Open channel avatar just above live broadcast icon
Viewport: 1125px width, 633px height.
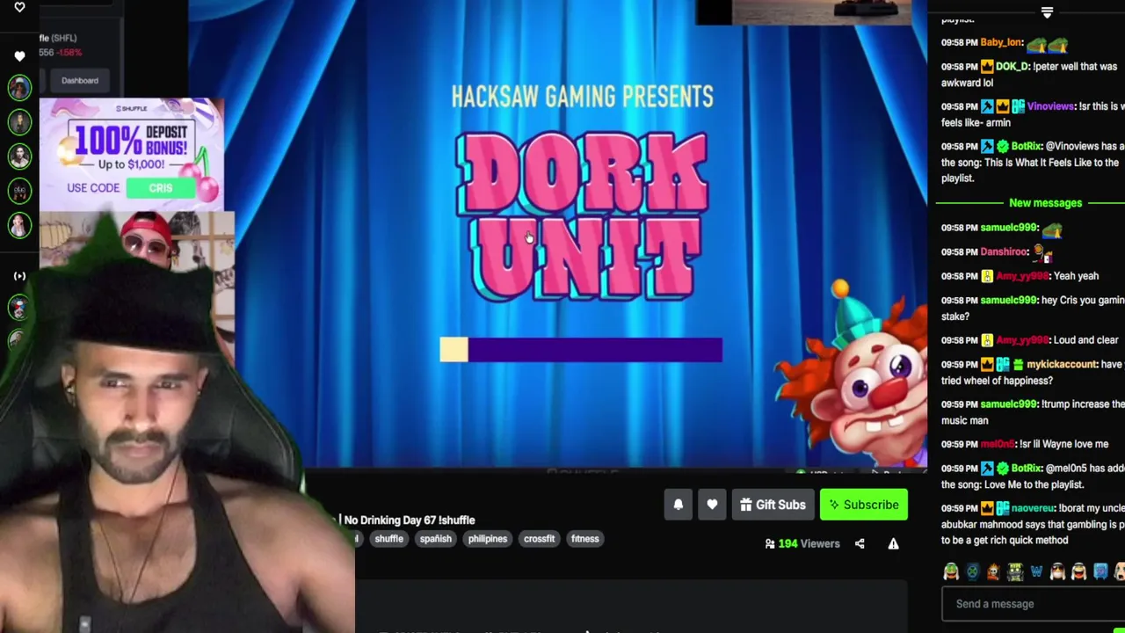(19, 226)
